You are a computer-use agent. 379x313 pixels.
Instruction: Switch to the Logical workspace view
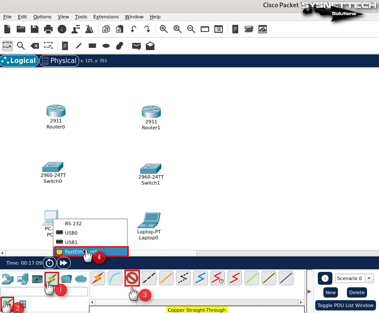[x=19, y=61]
